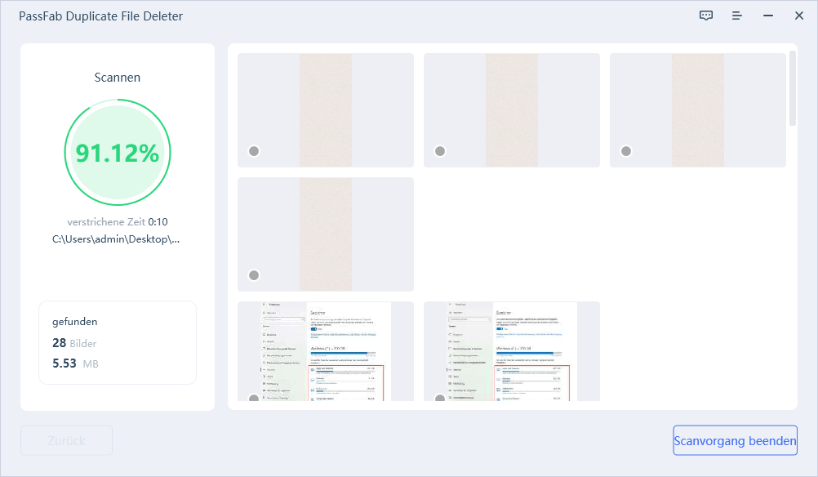The height and width of the screenshot is (477, 818).
Task: Click the 91.12% scan progress circle
Action: (117, 153)
